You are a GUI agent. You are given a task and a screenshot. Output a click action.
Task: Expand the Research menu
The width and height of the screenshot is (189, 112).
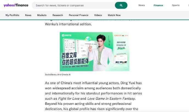point(58,15)
